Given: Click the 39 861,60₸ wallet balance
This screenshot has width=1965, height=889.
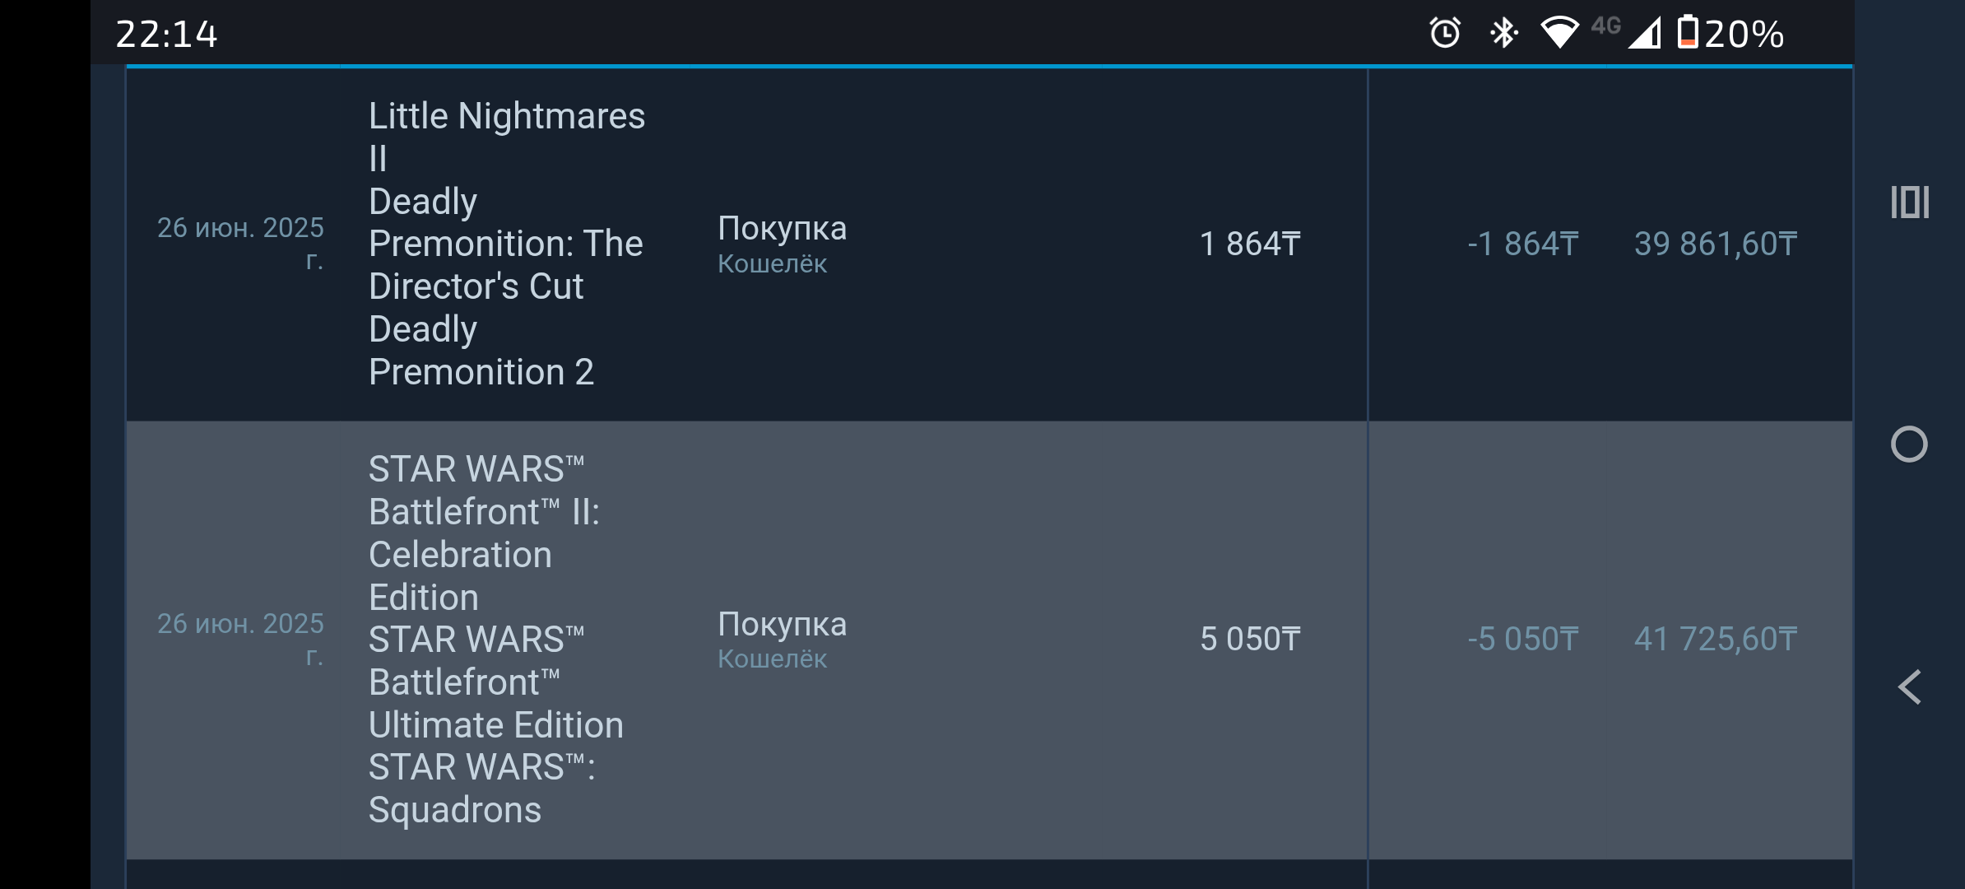Looking at the screenshot, I should tap(1715, 244).
